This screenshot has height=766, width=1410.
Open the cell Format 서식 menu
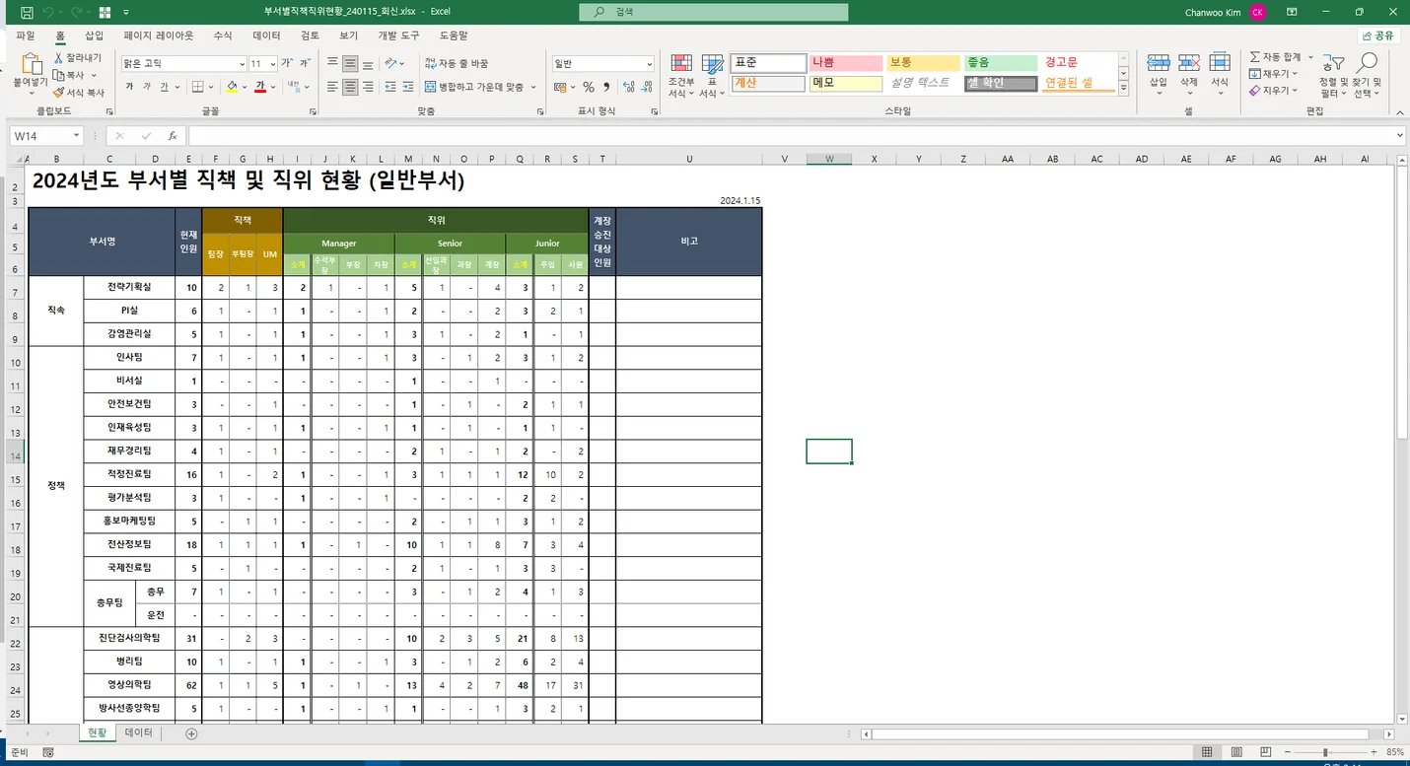(1220, 74)
